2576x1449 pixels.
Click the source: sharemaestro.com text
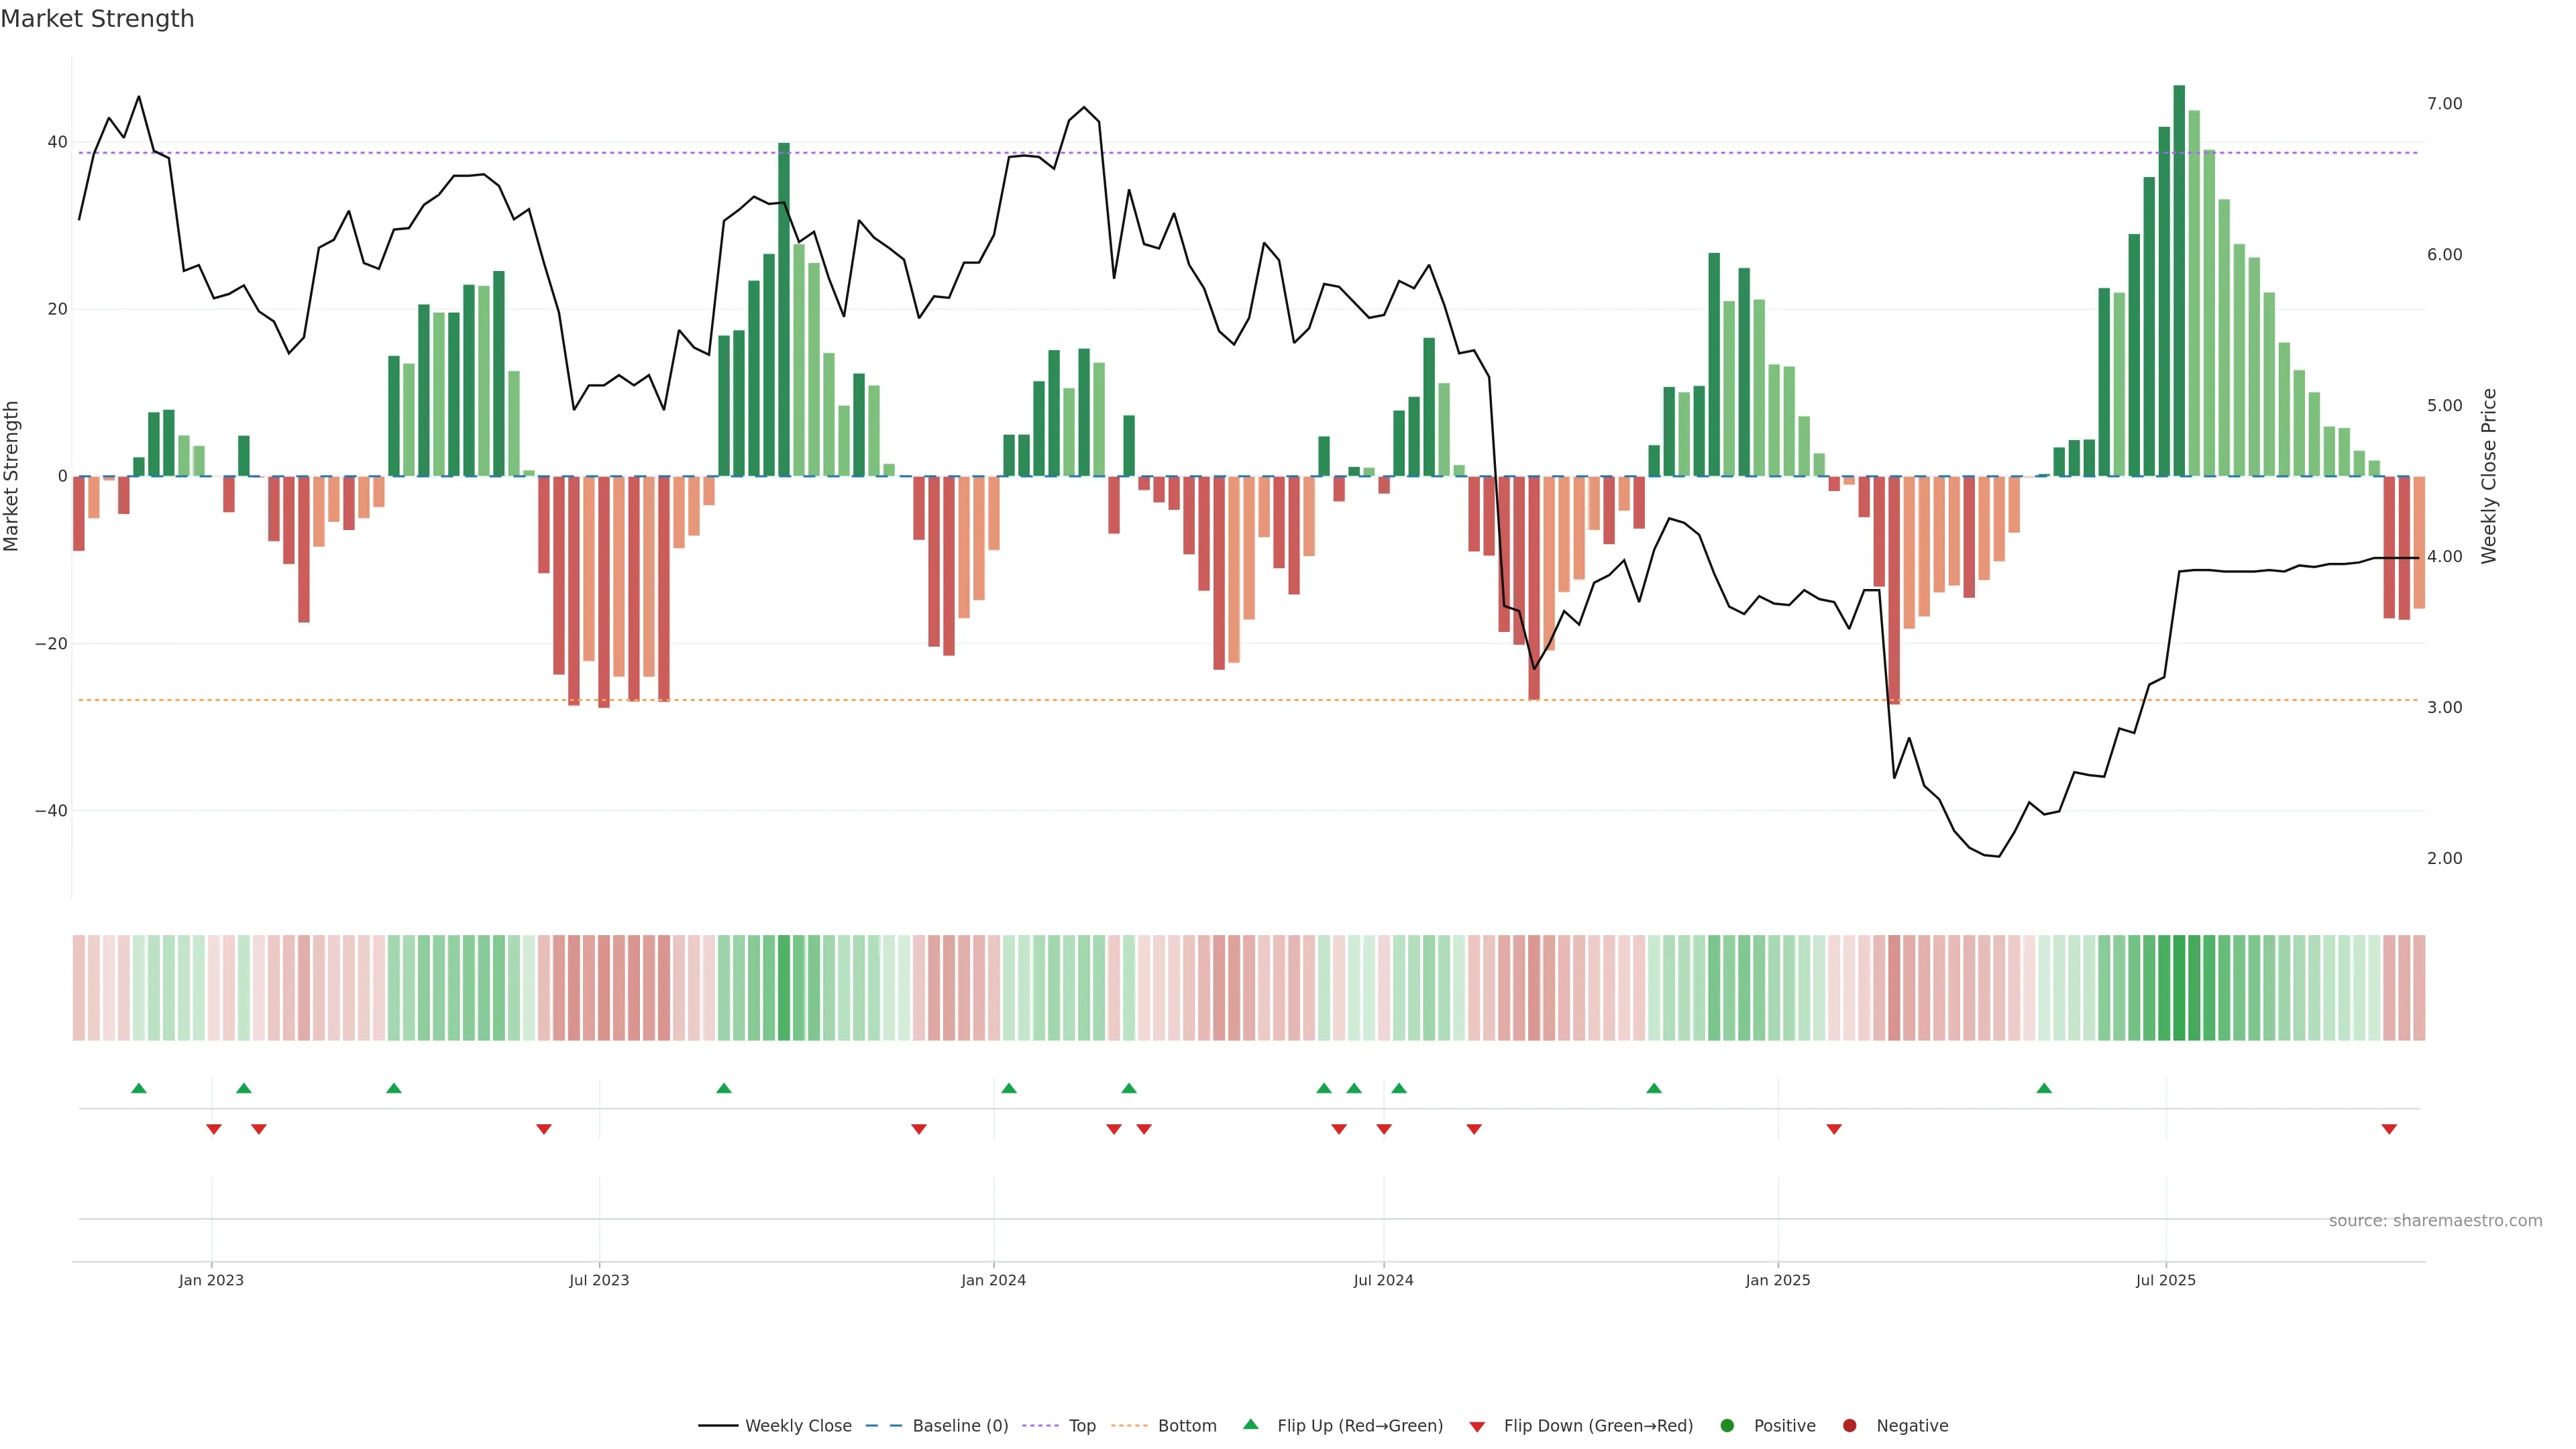click(2435, 1221)
